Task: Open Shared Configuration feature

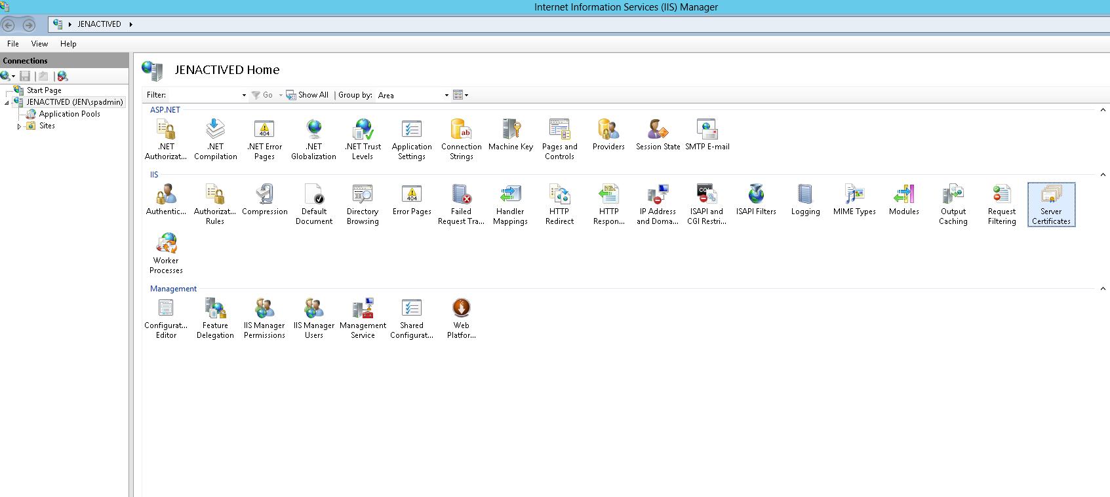Action: point(412,318)
